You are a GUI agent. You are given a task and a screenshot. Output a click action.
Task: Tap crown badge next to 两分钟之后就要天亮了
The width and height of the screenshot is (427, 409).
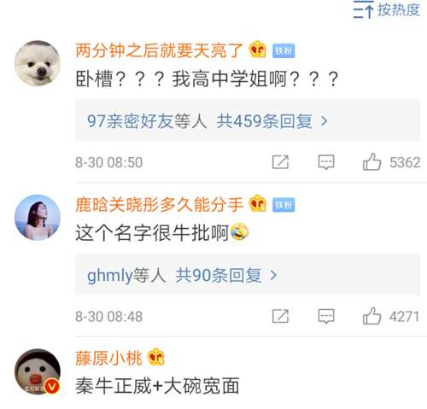pos(258,50)
